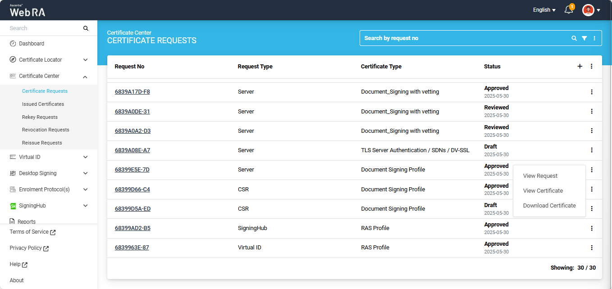
Task: Click the plus icon to add request
Action: point(580,66)
